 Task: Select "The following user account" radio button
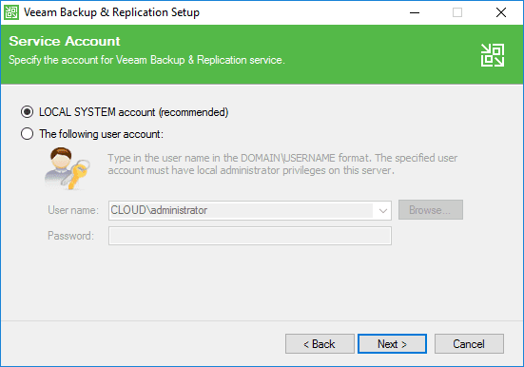[27, 134]
